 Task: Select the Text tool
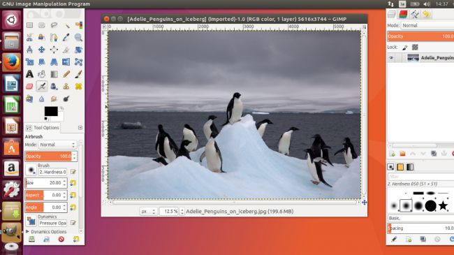[x=29, y=74]
